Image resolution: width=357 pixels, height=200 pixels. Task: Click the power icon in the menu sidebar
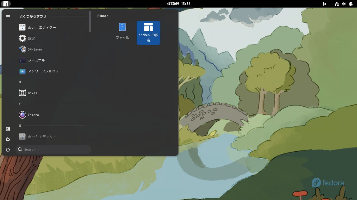tap(8, 149)
